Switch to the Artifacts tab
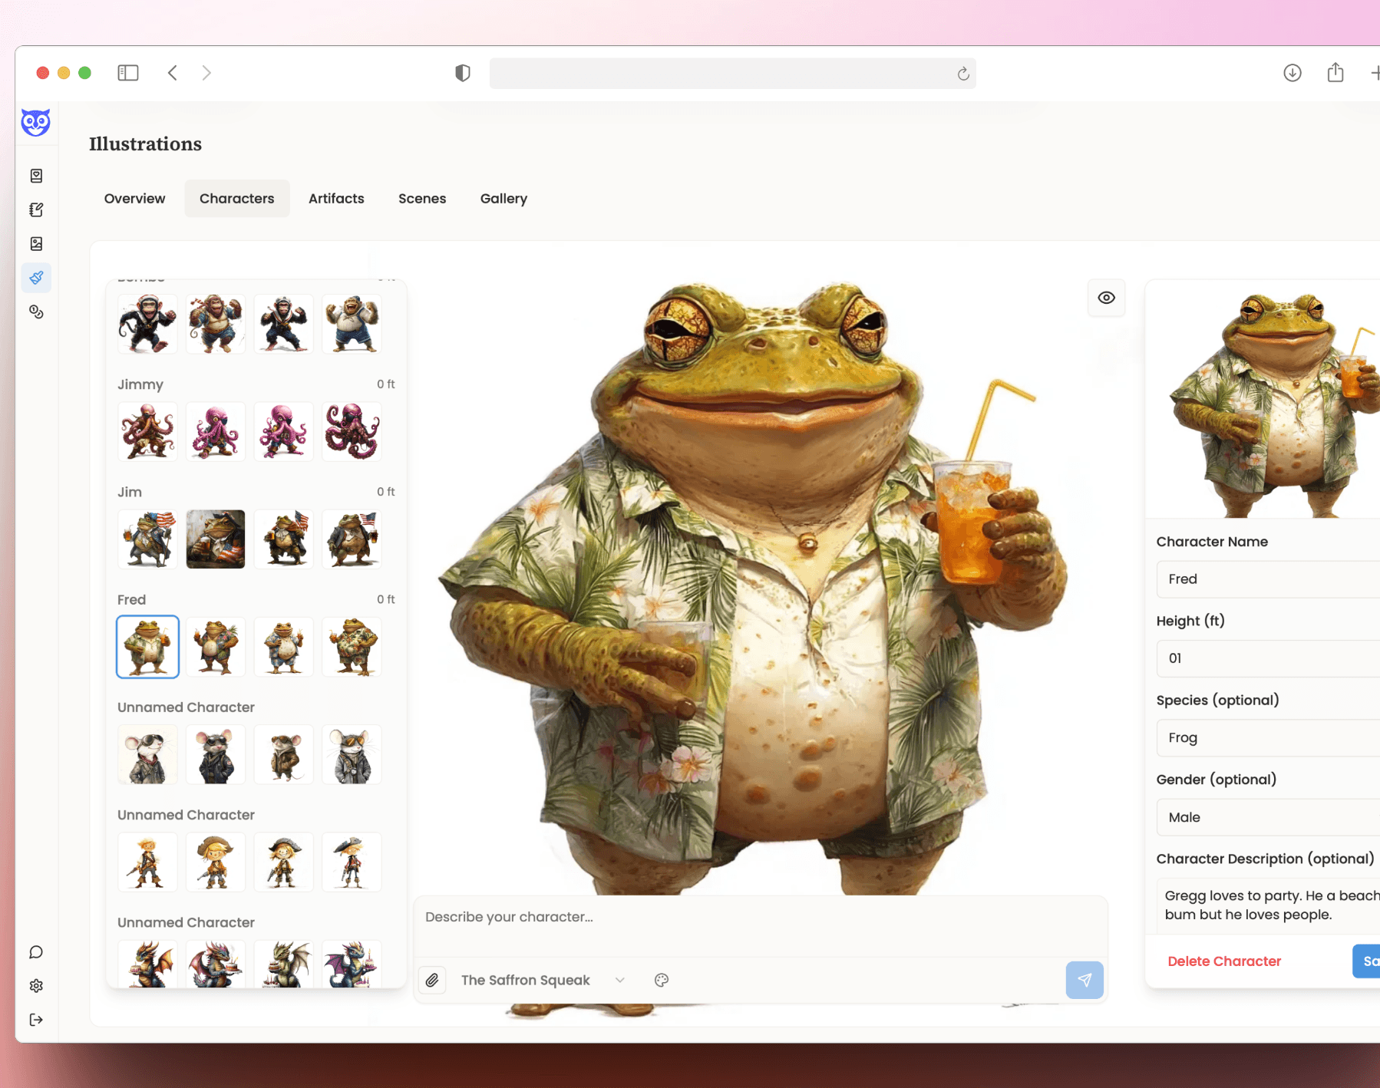Image resolution: width=1380 pixels, height=1088 pixels. (336, 198)
